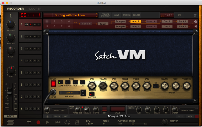
Task: Click the amp PRESENCE knob
Action: pos(186,86)
